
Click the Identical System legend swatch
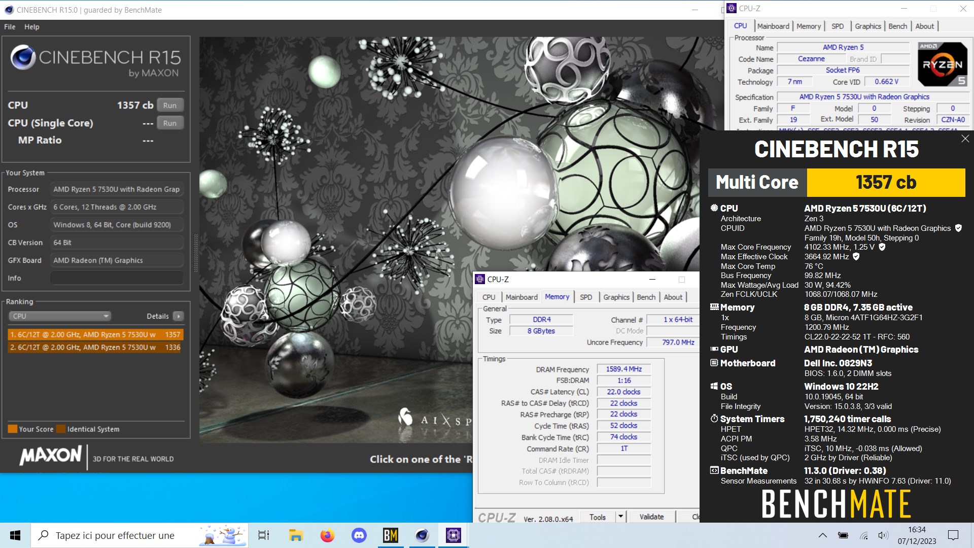click(x=61, y=429)
